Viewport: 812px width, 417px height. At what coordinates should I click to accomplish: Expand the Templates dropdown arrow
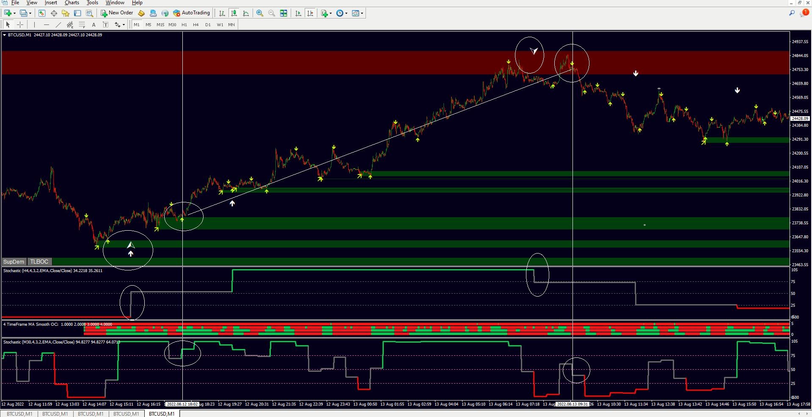[x=362, y=13]
